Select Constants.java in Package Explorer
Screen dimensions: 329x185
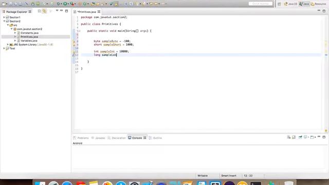[x=29, y=33]
